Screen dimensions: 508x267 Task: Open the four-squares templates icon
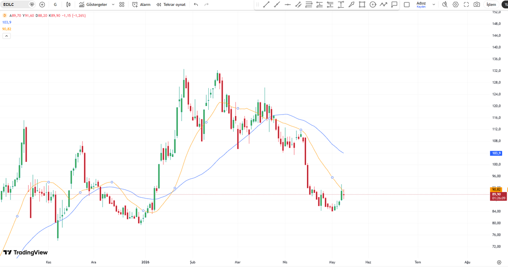point(122,5)
